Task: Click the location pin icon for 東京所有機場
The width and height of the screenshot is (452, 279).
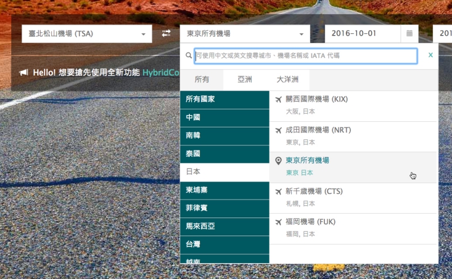Action: (278, 161)
